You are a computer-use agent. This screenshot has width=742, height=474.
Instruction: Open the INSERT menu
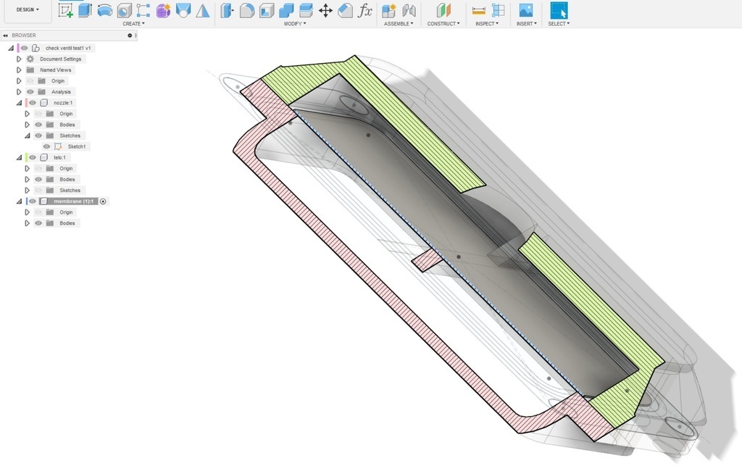coord(526,23)
